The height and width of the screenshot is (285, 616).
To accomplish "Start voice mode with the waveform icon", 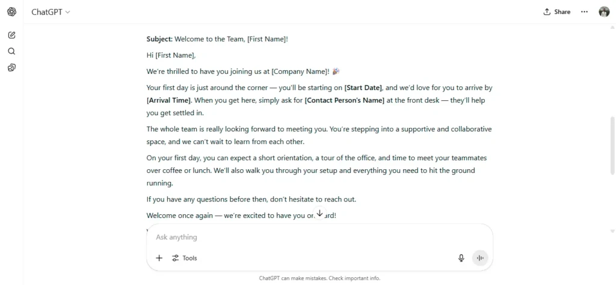I will [479, 258].
